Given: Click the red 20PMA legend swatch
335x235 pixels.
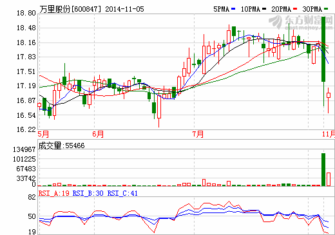Looking at the screenshot, I should pyautogui.click(x=295, y=9).
